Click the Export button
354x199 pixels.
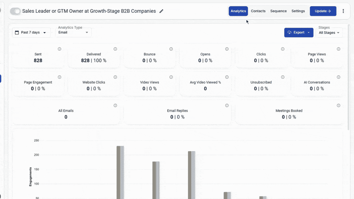[299, 32]
